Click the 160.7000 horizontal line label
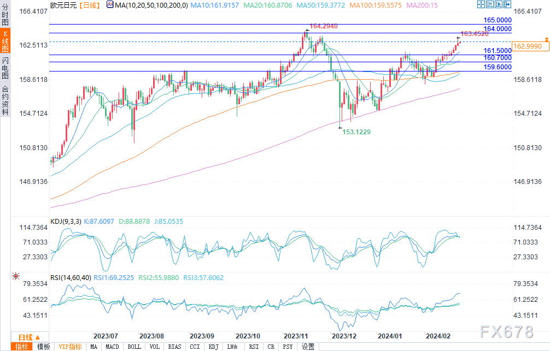This screenshot has width=550, height=351. click(x=498, y=58)
